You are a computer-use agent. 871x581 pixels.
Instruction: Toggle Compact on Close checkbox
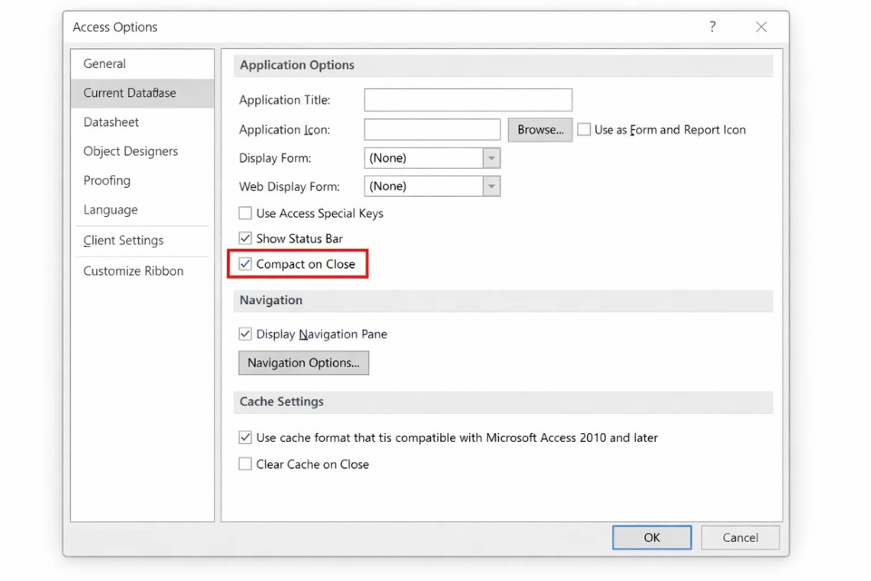point(245,264)
